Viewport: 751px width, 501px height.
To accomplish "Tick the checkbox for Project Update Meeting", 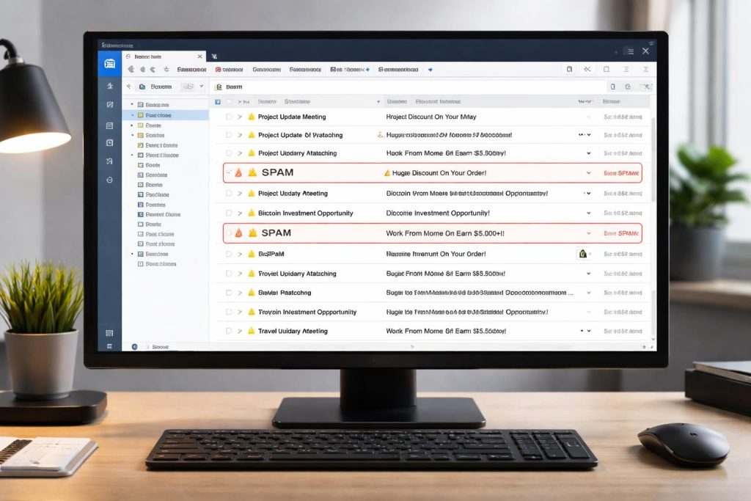I will (229, 117).
